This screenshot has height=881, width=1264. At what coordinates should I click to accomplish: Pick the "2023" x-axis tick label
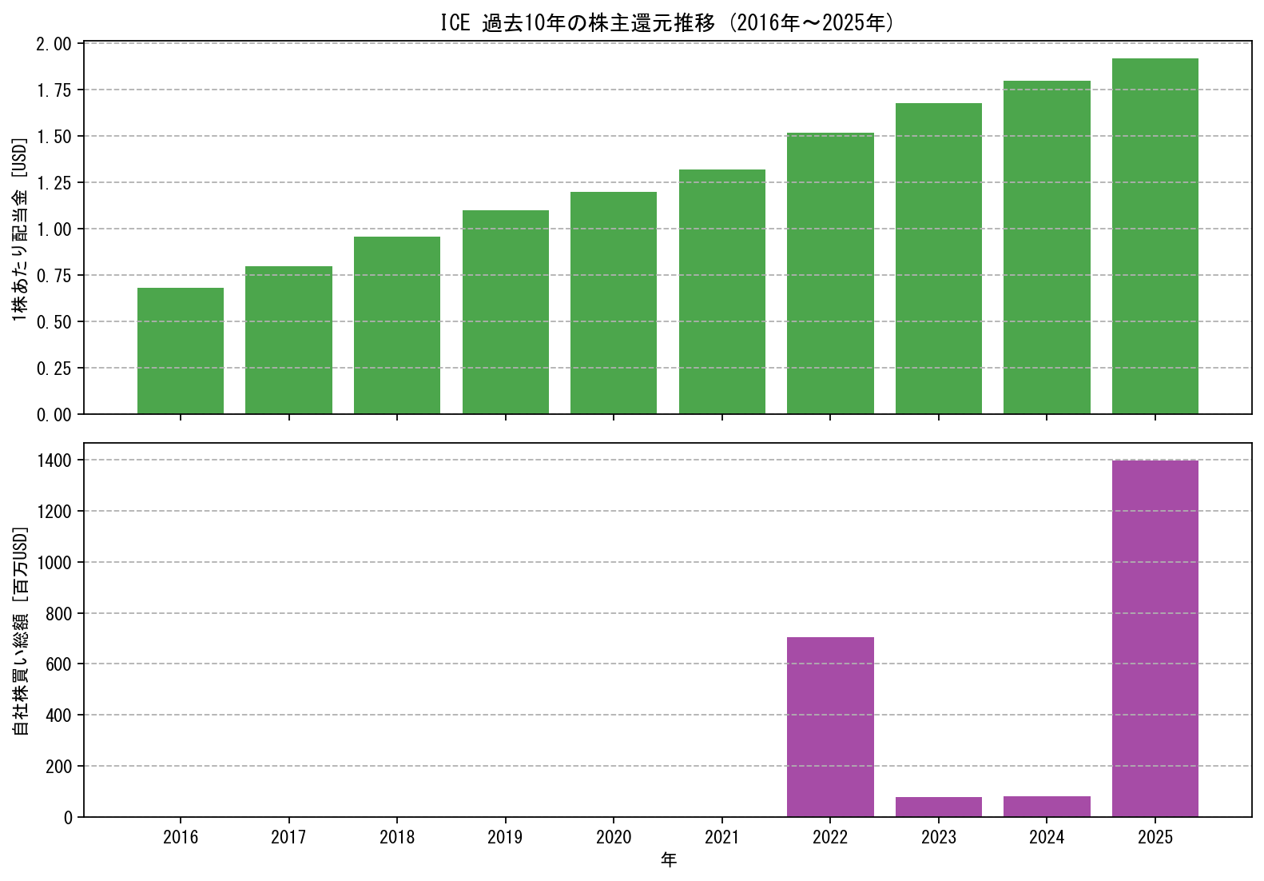[939, 837]
